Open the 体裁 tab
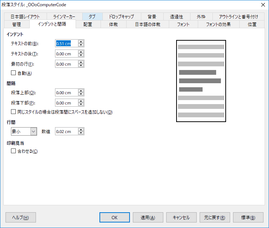The width and height of the screenshot is (269, 228). click(113, 24)
